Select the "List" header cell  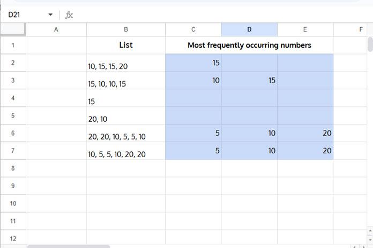tap(125, 45)
